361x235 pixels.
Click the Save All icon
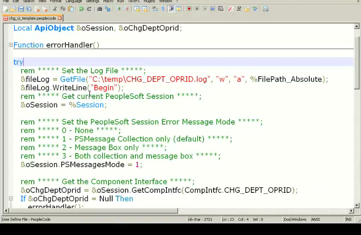tap(29, 9)
